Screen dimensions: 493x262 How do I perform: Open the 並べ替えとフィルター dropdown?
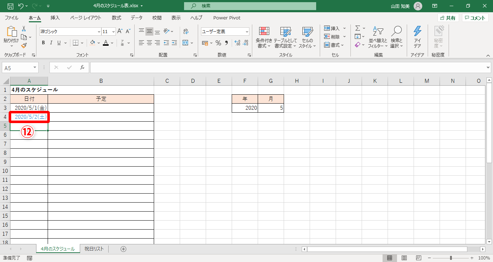(378, 37)
